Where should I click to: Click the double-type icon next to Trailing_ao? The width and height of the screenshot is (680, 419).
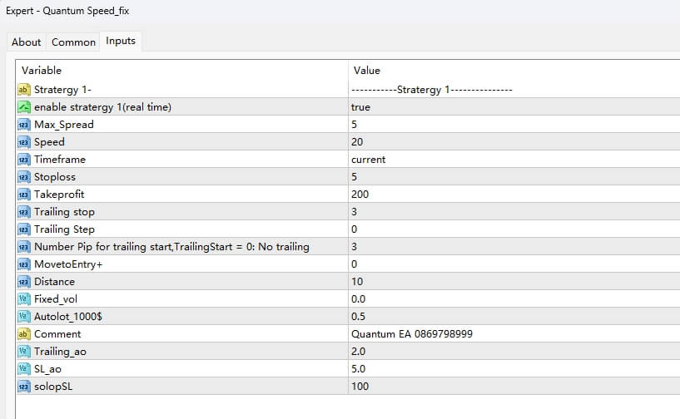pyautogui.click(x=23, y=352)
